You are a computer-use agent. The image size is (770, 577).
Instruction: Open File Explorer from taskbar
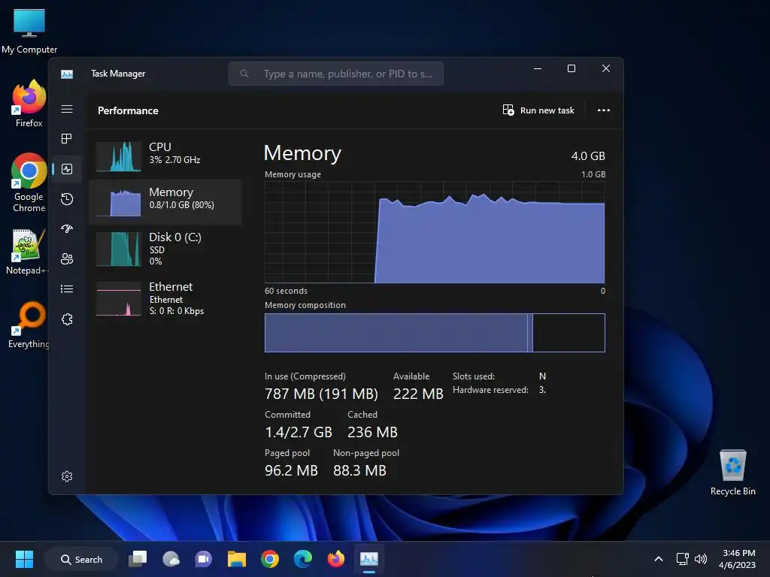pos(237,559)
